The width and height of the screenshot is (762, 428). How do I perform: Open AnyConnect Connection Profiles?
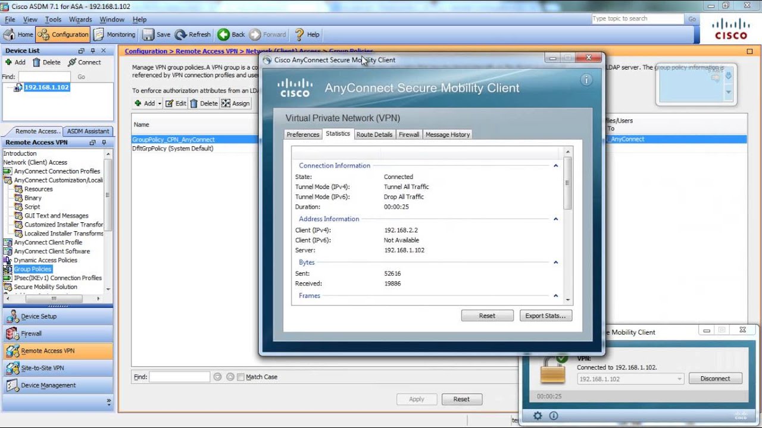(52, 171)
